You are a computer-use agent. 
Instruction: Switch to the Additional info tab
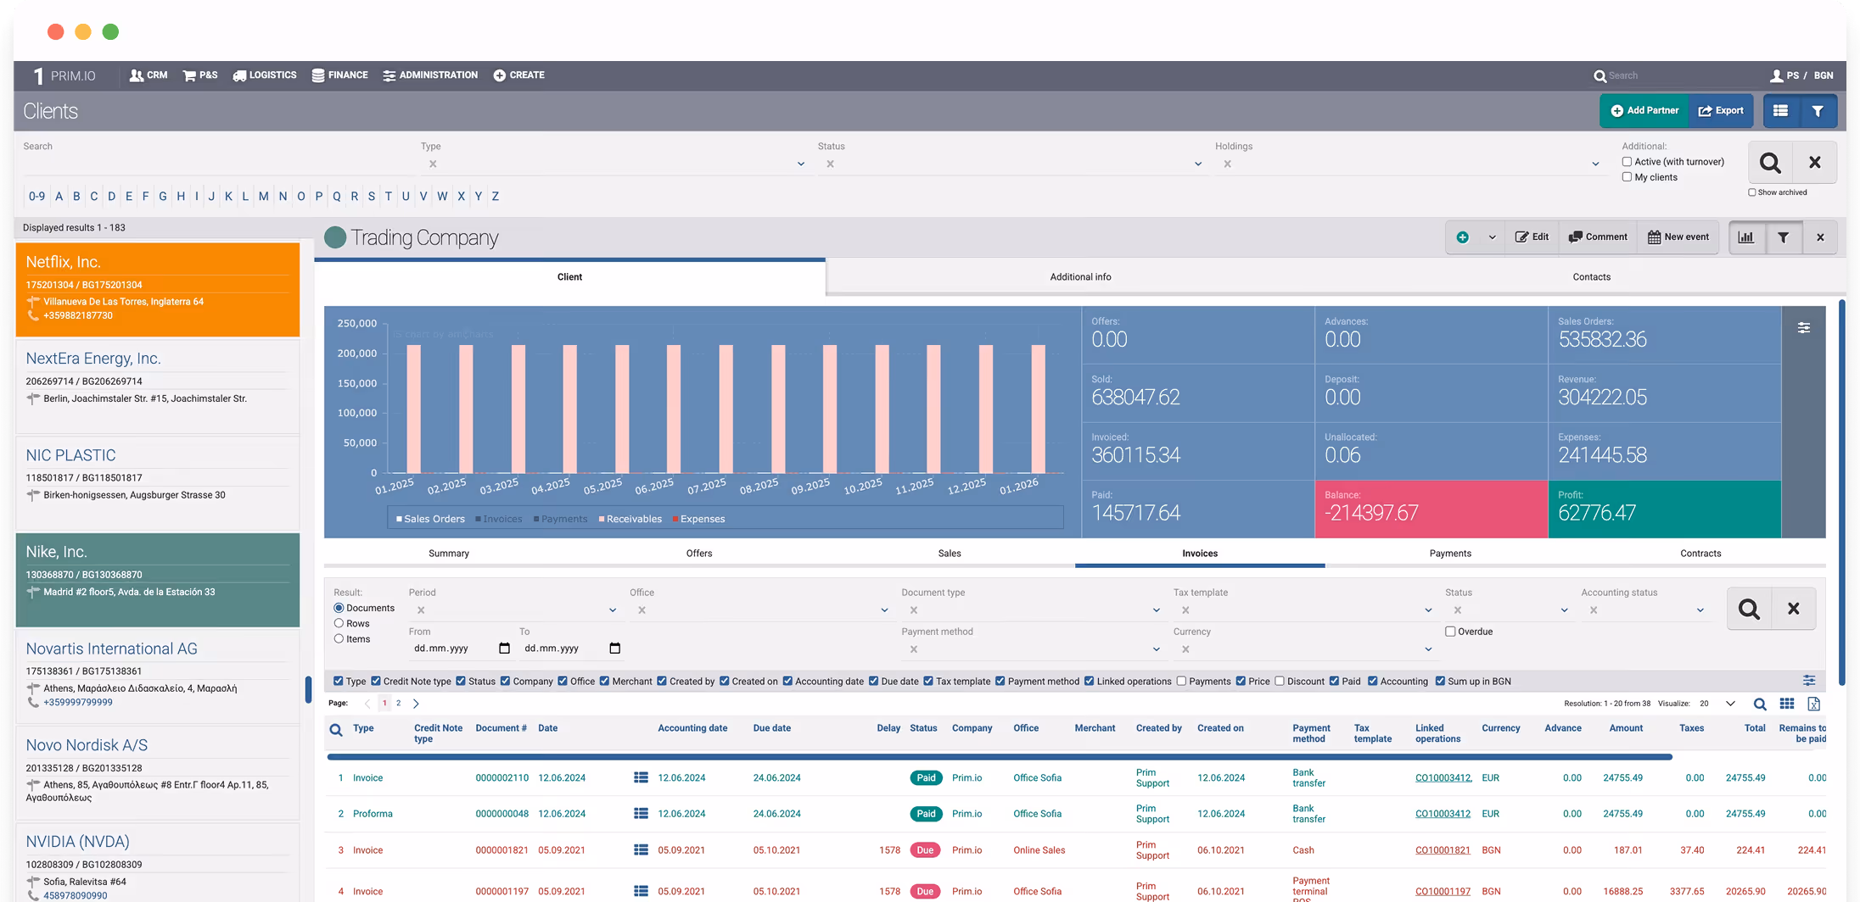(x=1080, y=277)
